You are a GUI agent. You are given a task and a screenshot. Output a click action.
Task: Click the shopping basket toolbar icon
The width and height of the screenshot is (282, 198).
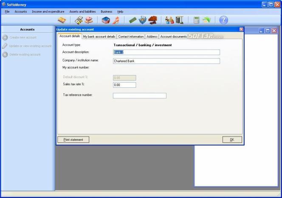pos(143,20)
